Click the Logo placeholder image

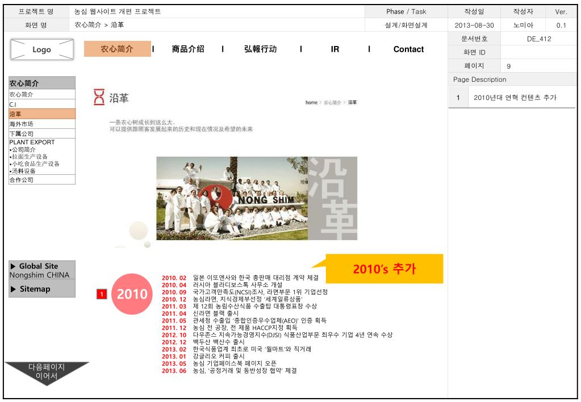coord(42,49)
